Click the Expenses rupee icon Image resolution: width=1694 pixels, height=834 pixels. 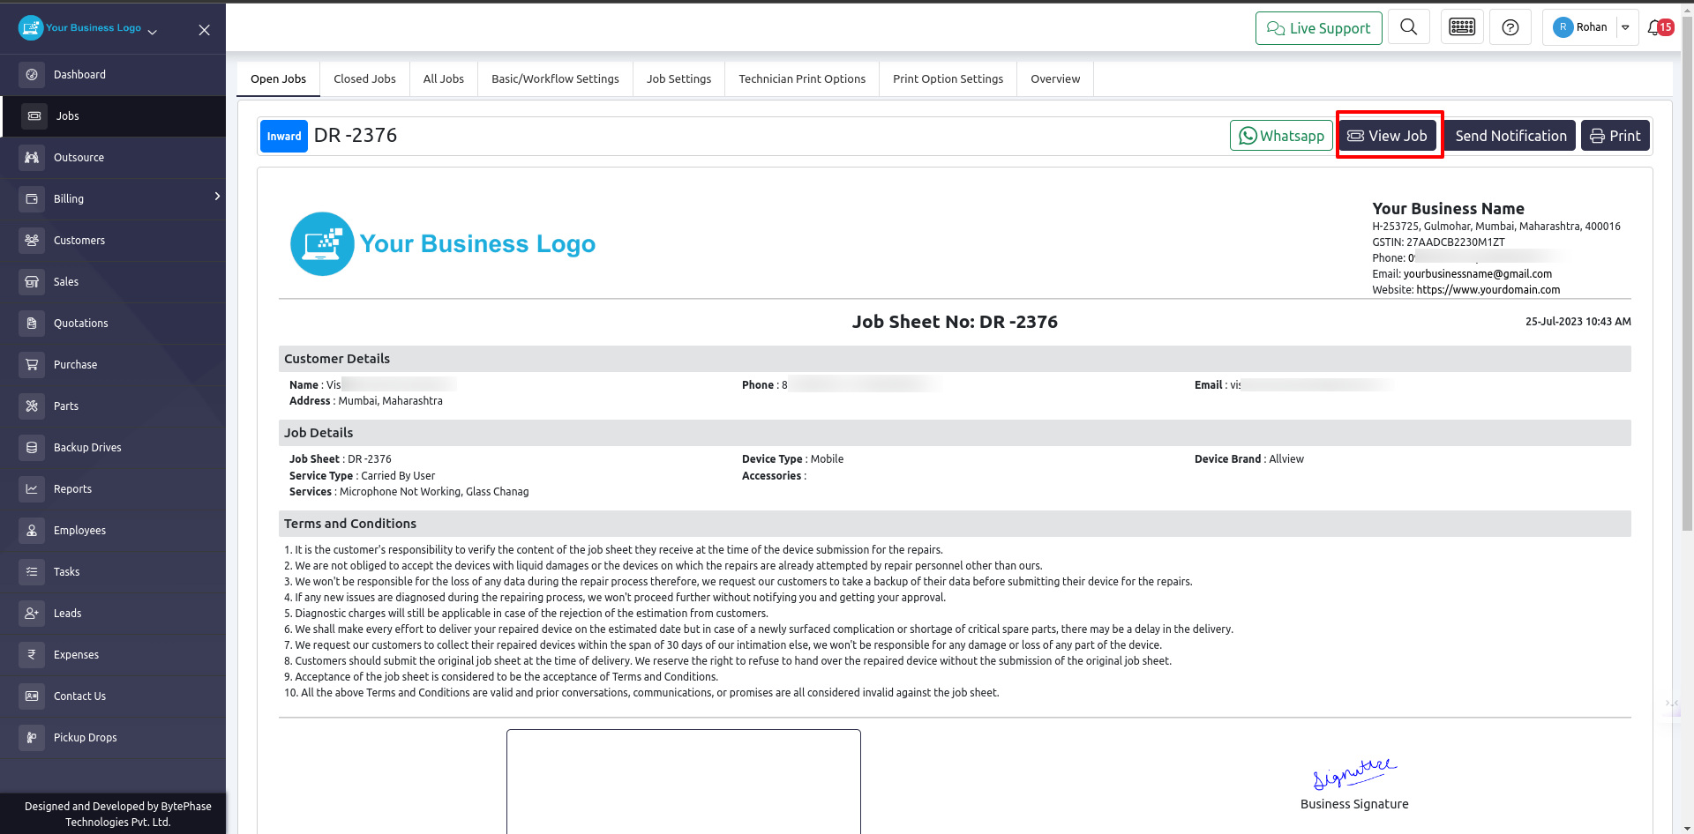(32, 655)
